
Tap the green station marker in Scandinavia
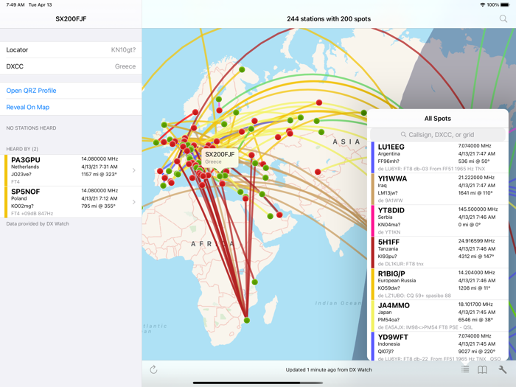point(242,69)
